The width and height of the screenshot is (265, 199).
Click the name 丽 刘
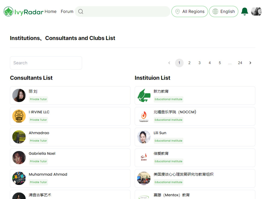pos(33,91)
